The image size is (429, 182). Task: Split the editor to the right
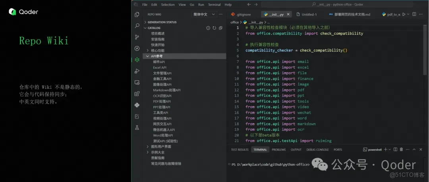click(x=414, y=14)
